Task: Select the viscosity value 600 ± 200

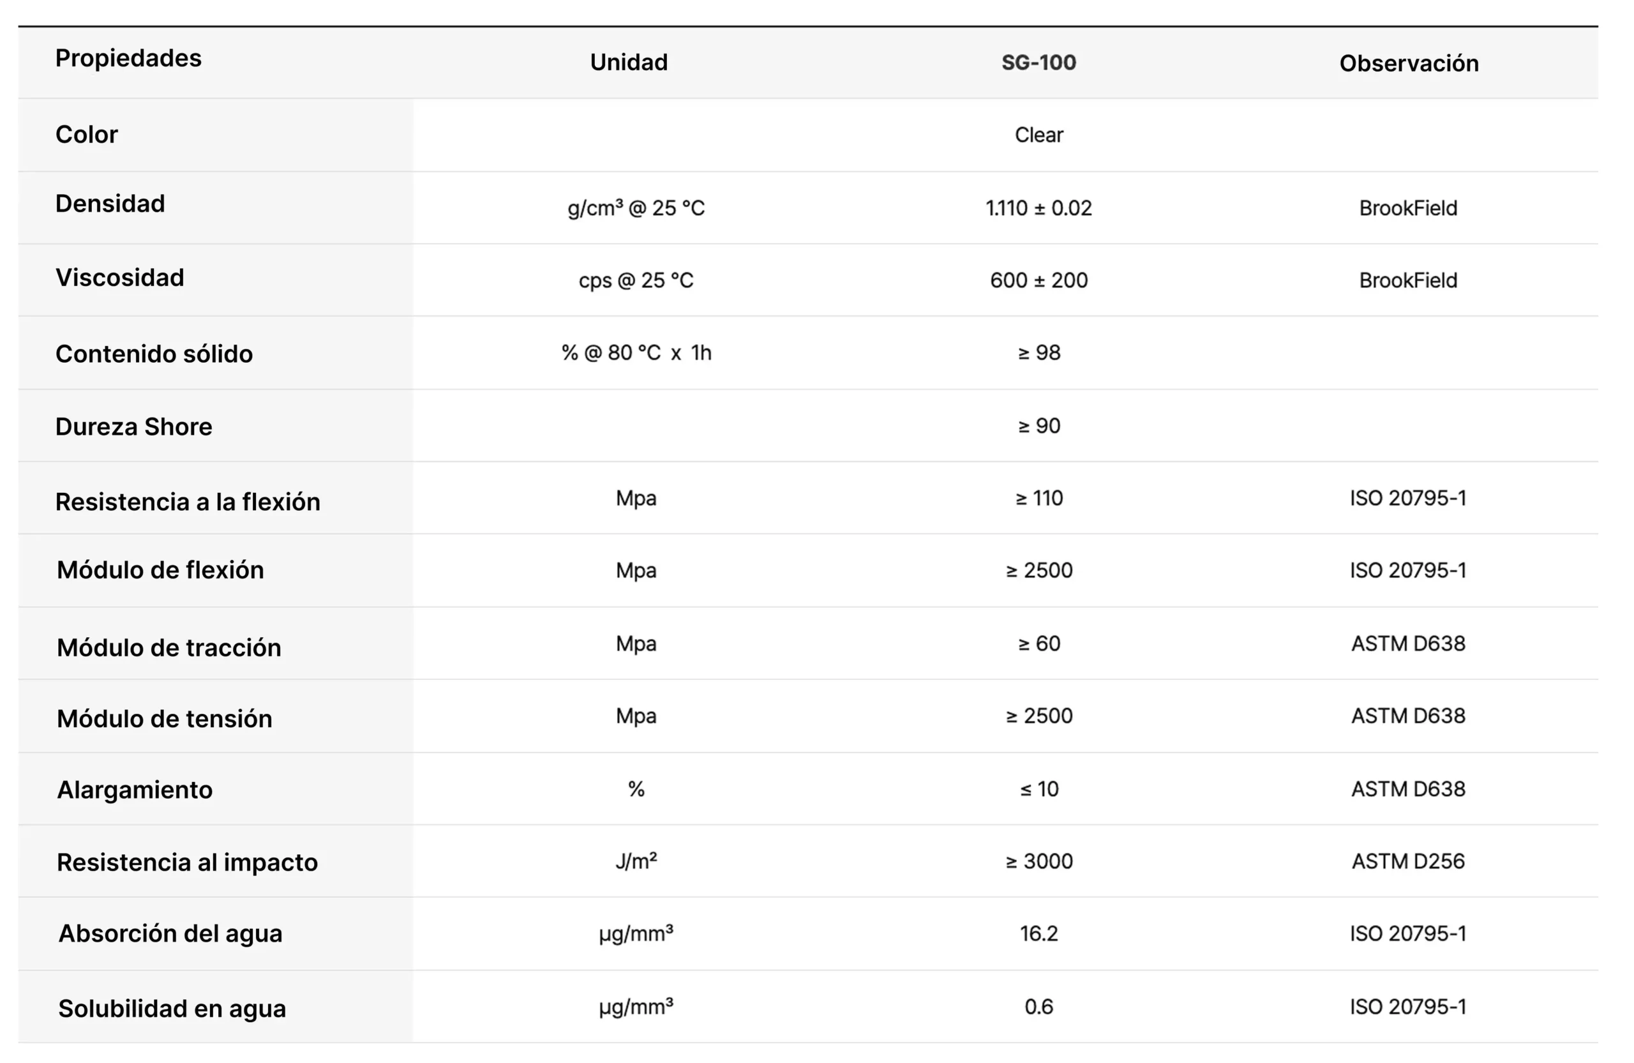Action: click(x=1038, y=280)
